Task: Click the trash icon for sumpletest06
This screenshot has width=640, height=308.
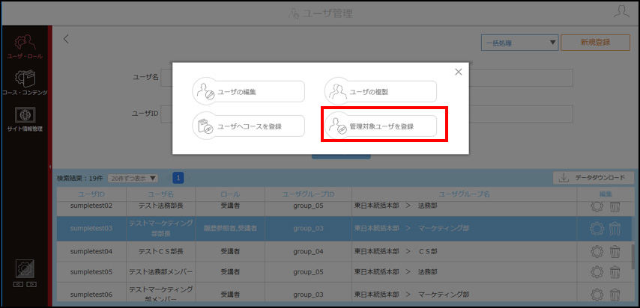Action: [615, 294]
